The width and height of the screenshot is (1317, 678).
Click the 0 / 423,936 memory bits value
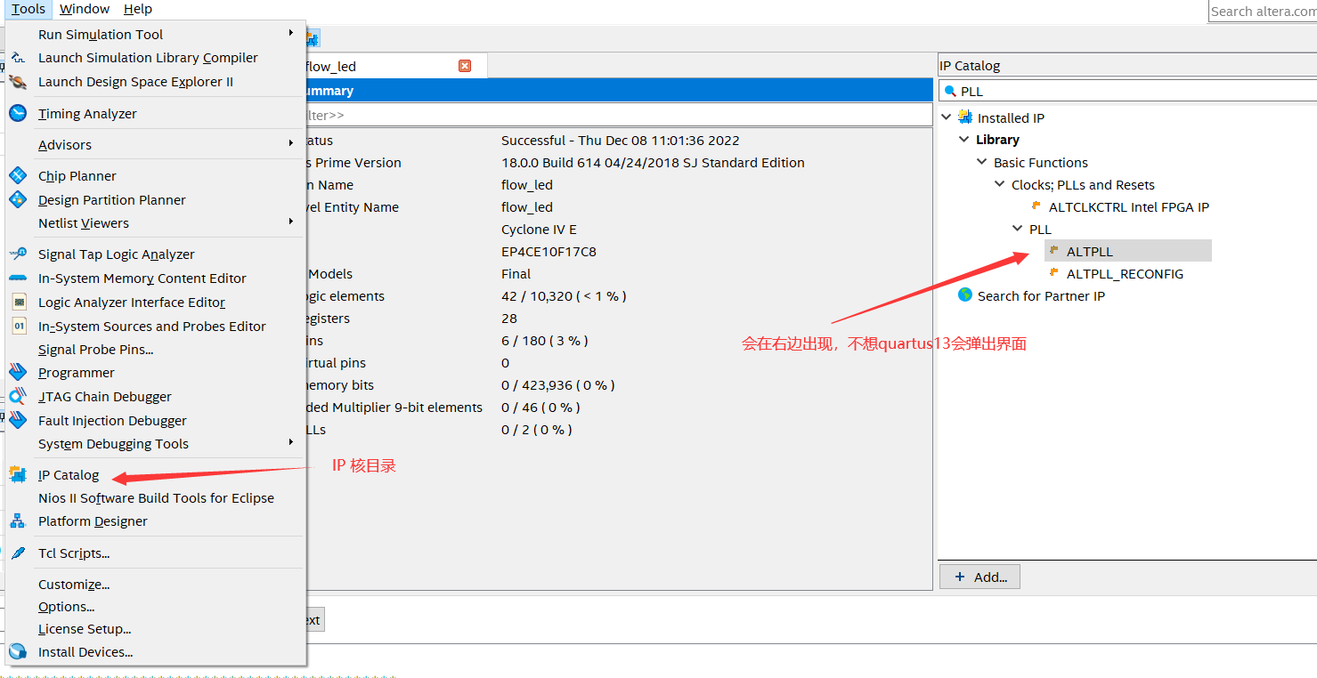click(x=558, y=385)
